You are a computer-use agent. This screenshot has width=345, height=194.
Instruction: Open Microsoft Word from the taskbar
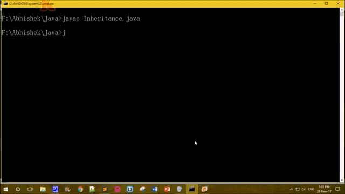pyautogui.click(x=155, y=189)
